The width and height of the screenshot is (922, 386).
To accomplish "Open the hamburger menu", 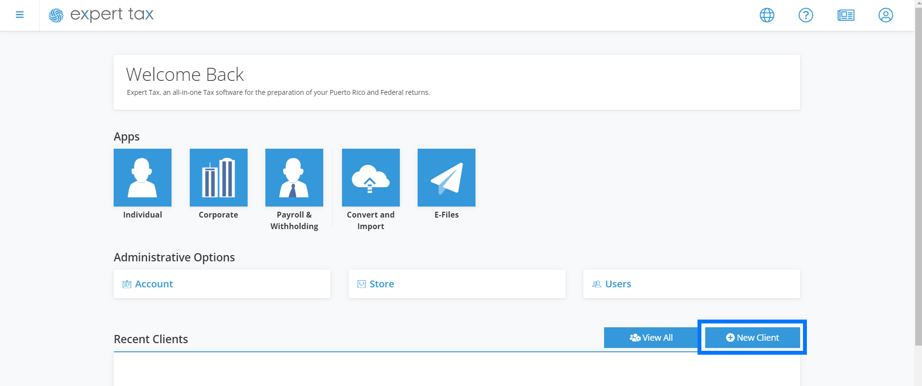I will click(x=20, y=15).
